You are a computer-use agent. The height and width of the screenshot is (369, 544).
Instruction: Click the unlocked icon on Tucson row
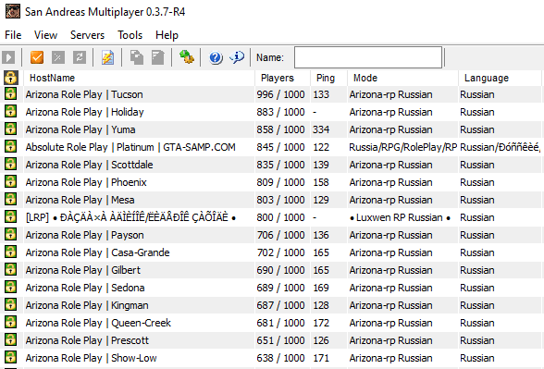[x=11, y=93]
